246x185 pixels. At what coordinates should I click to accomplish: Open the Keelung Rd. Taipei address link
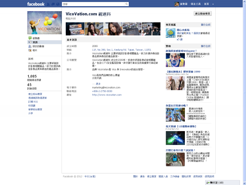121,50
